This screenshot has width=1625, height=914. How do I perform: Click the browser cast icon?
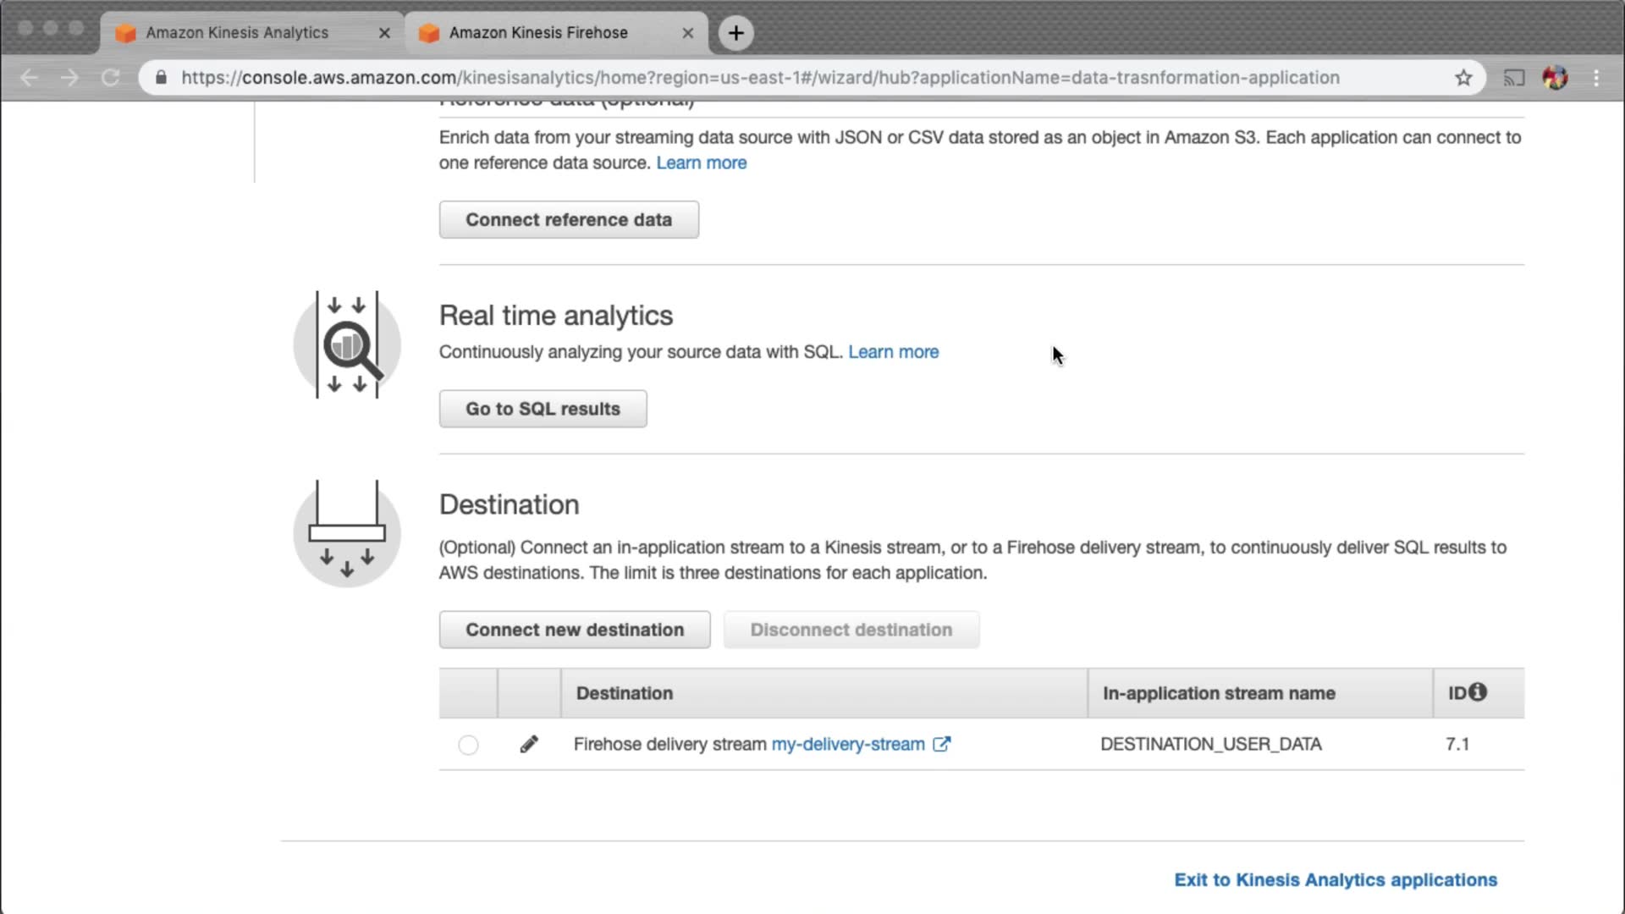(x=1513, y=78)
